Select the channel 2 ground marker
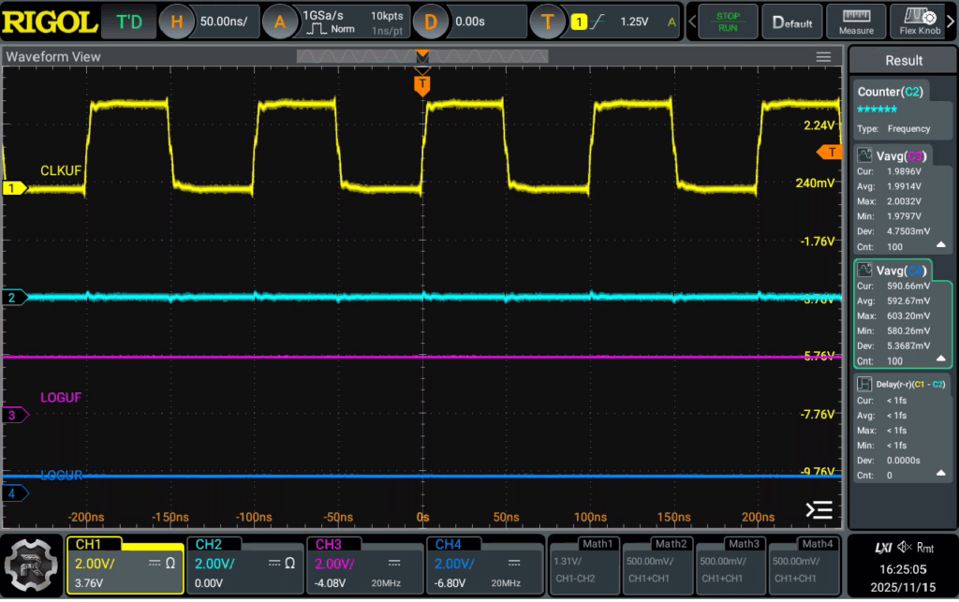Image resolution: width=959 pixels, height=602 pixels. tap(15, 298)
